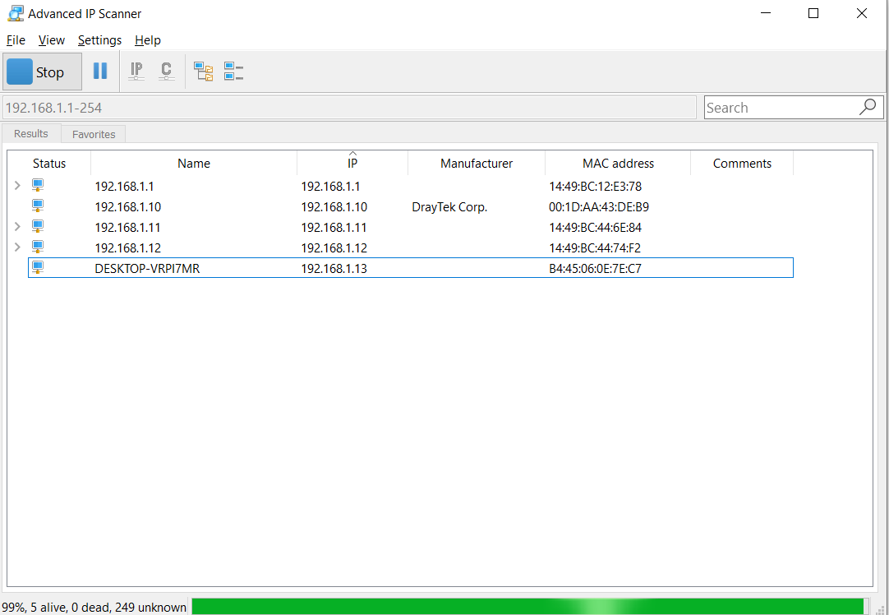
Task: Click the green scan progress bar
Action: click(530, 607)
